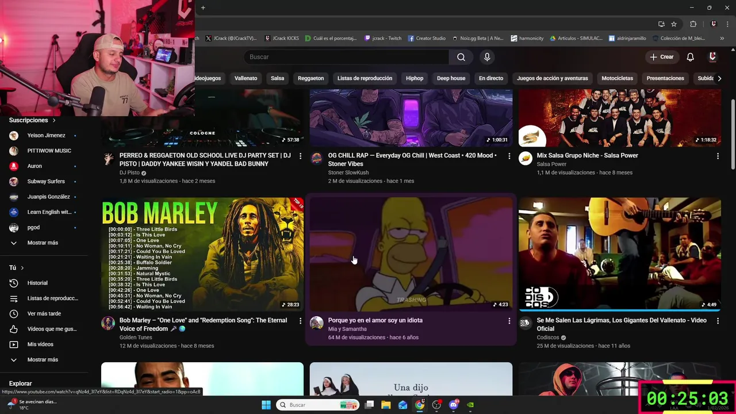
Task: Click the YouTube search magnifier button
Action: [x=461, y=57]
